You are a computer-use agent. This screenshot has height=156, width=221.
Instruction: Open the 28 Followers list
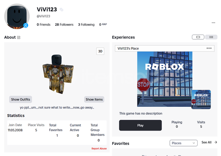pyautogui.click(x=64, y=25)
